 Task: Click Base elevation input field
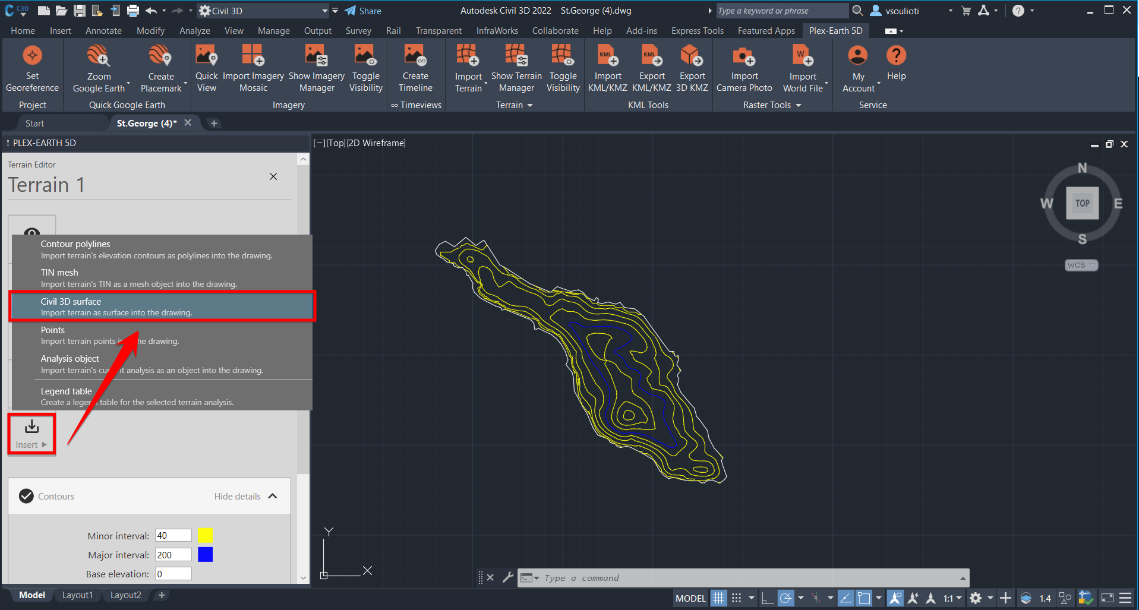pyautogui.click(x=173, y=574)
